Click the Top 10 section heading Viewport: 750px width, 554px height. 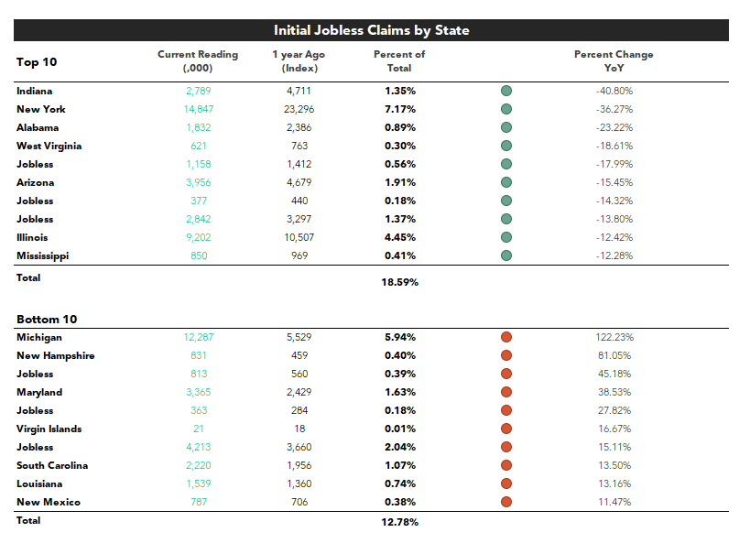[37, 62]
